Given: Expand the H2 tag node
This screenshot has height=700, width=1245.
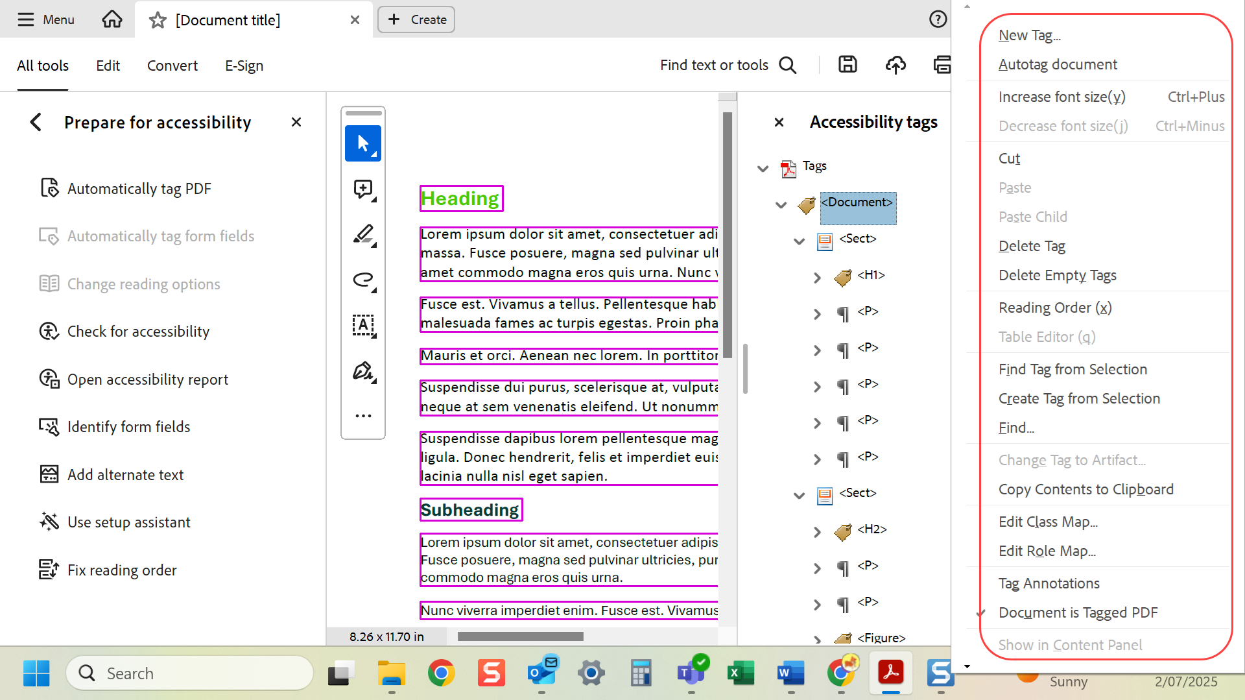Looking at the screenshot, I should point(817,532).
